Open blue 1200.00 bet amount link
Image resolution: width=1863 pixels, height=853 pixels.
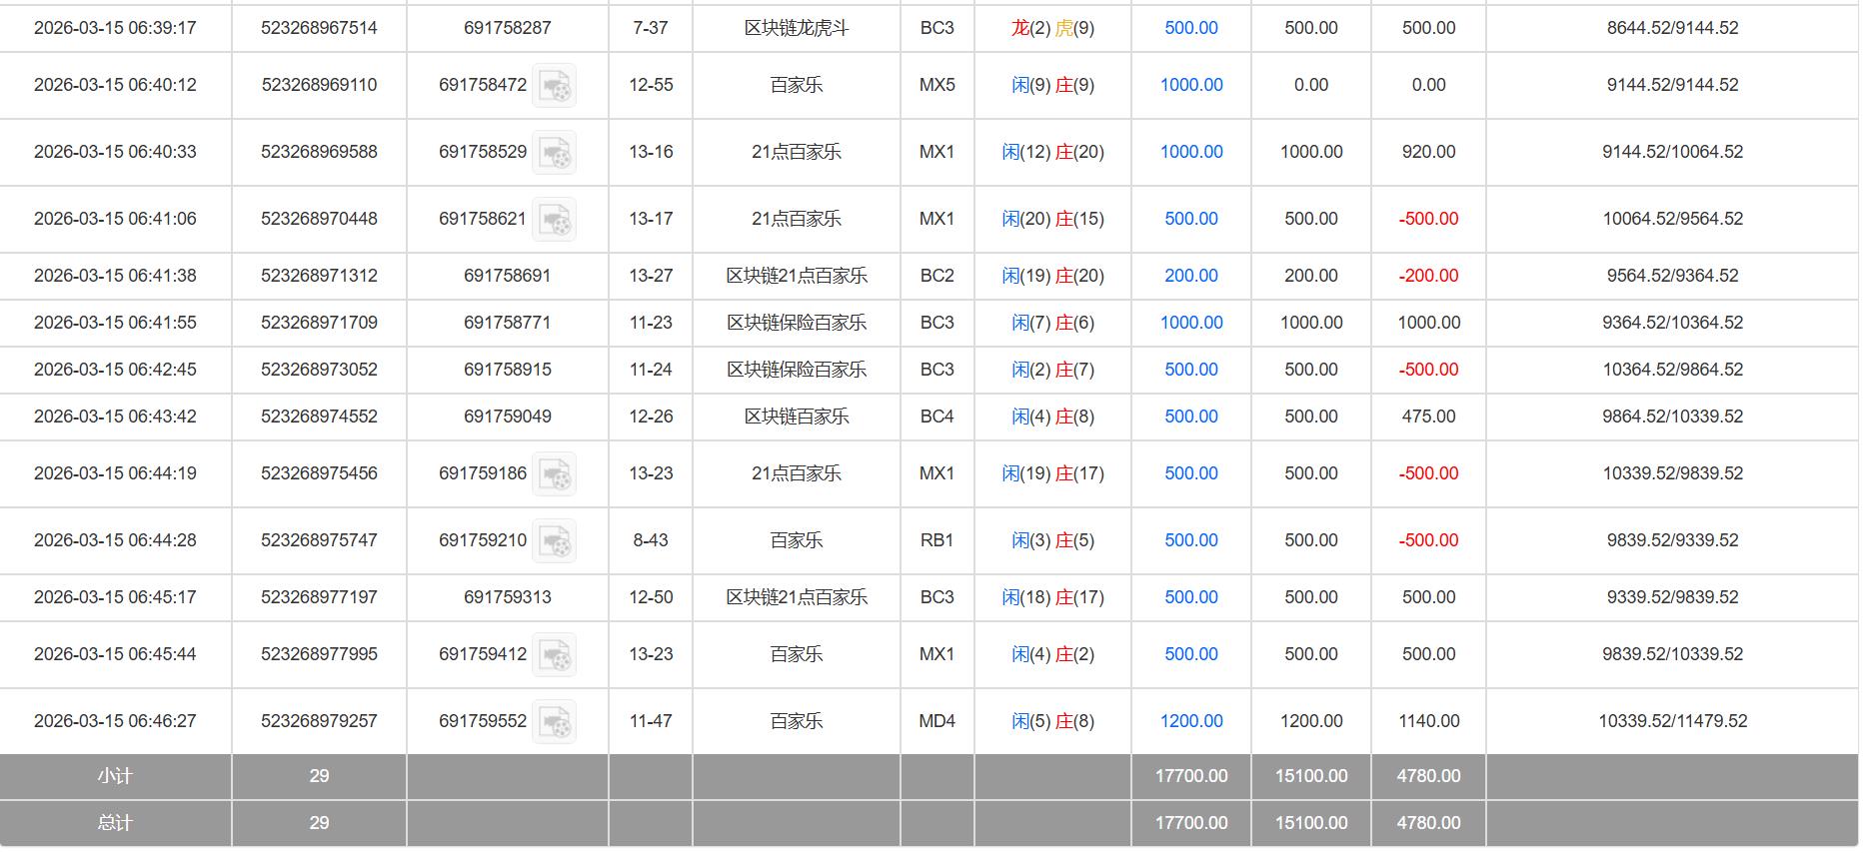tap(1190, 721)
